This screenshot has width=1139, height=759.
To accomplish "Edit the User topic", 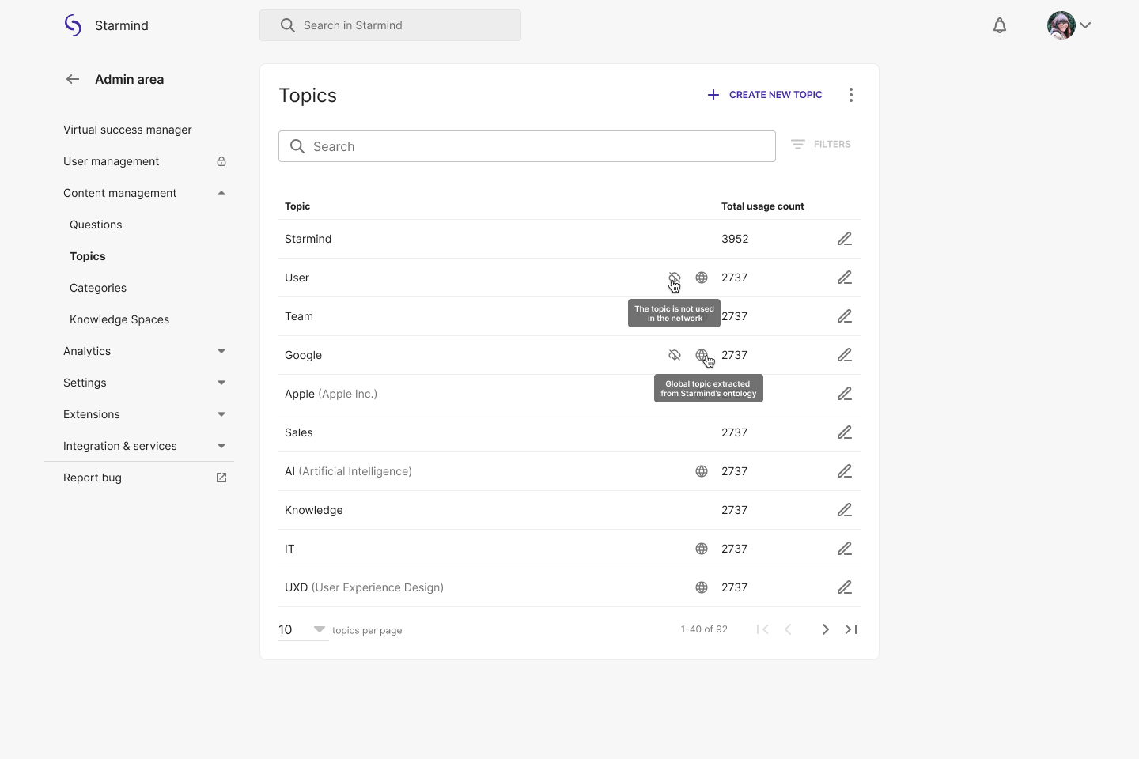I will point(845,278).
